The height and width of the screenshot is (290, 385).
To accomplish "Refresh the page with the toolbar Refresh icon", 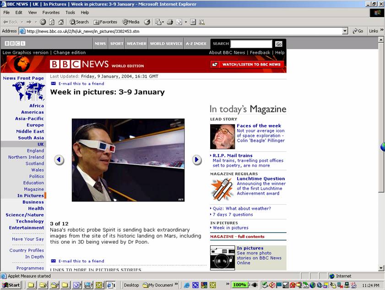I will 52,22.
